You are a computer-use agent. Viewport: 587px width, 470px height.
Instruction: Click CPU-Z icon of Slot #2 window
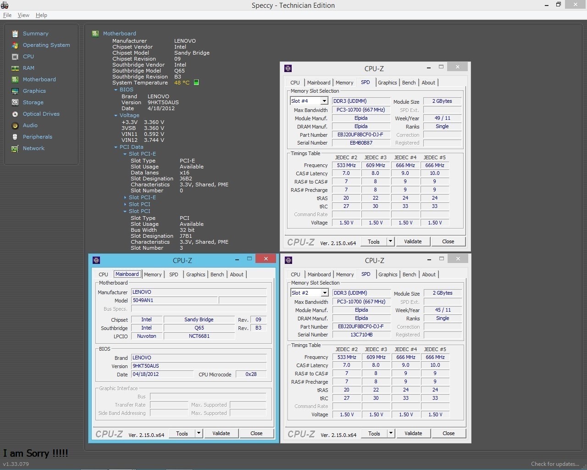point(288,260)
